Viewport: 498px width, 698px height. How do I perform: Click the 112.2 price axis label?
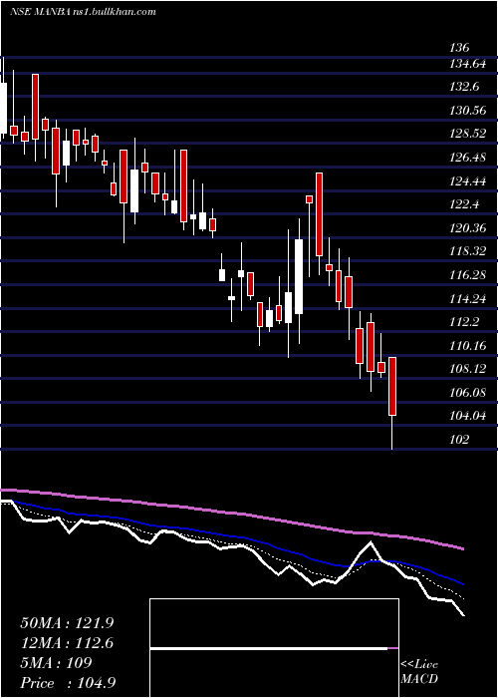[x=464, y=322]
